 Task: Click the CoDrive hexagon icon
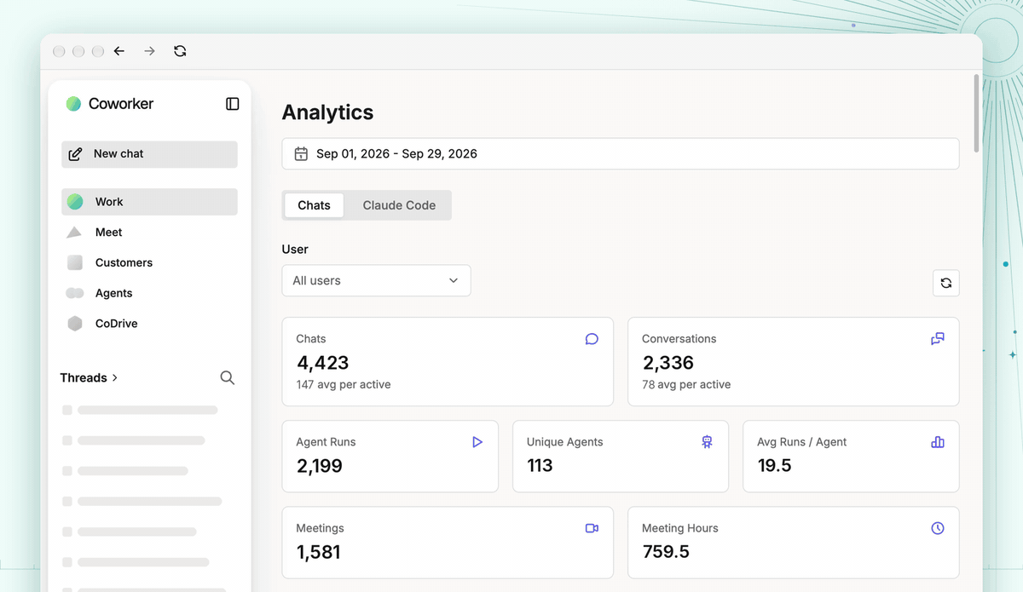tap(75, 324)
